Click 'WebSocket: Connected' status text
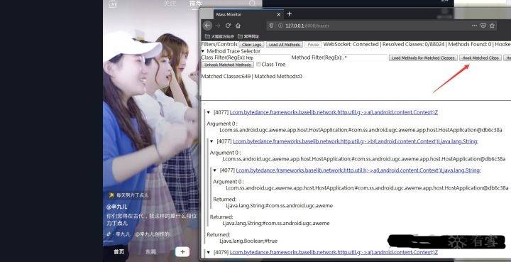511x262 pixels. click(351, 44)
